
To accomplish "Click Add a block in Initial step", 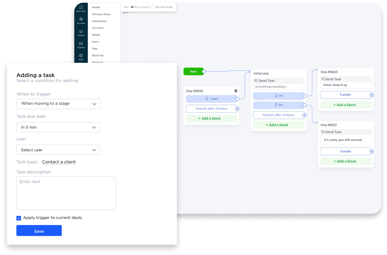I will coord(279,125).
